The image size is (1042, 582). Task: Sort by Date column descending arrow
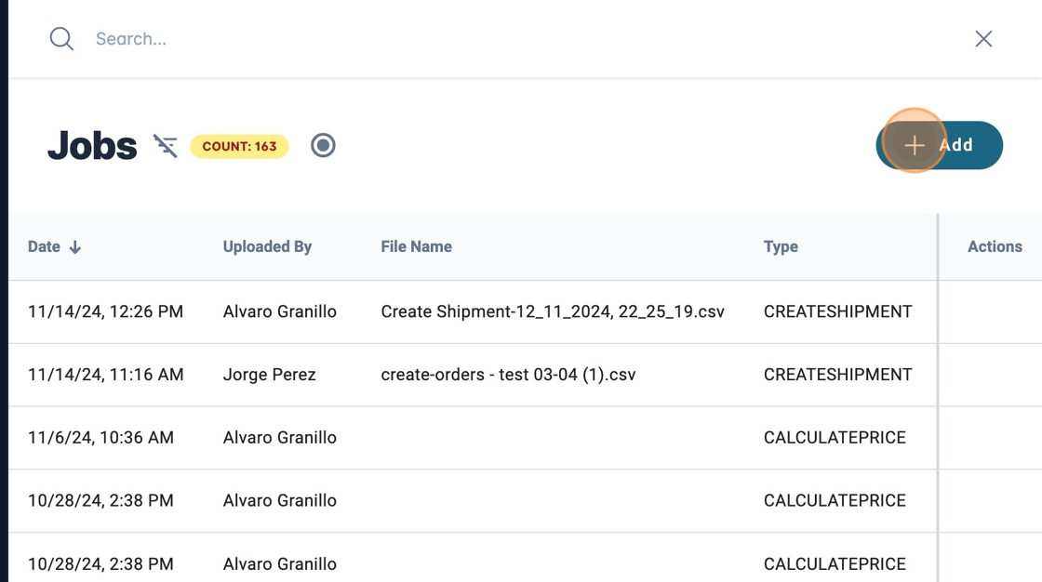(x=75, y=247)
